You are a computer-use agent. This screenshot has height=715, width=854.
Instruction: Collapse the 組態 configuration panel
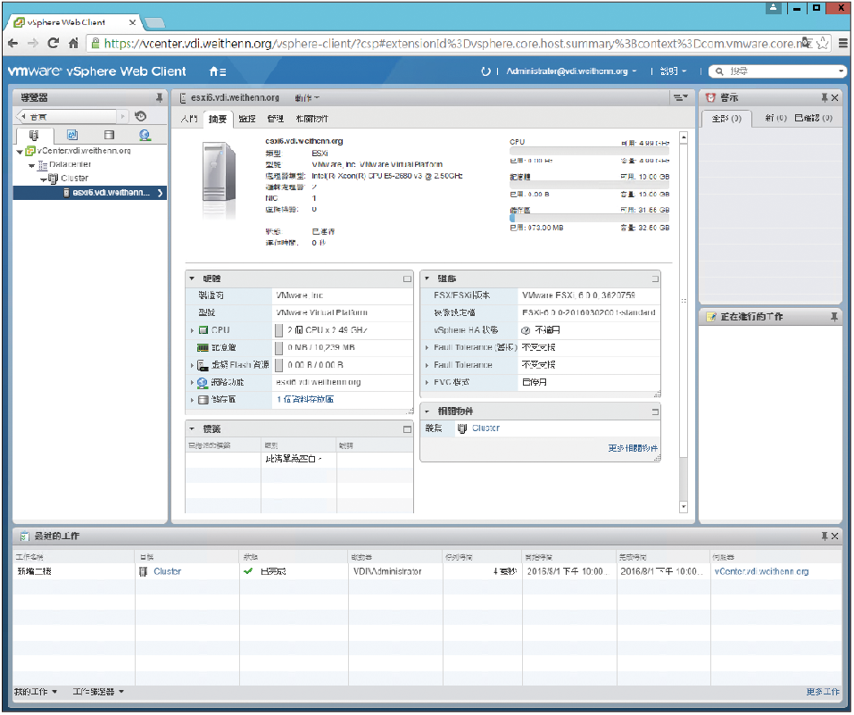[x=427, y=279]
